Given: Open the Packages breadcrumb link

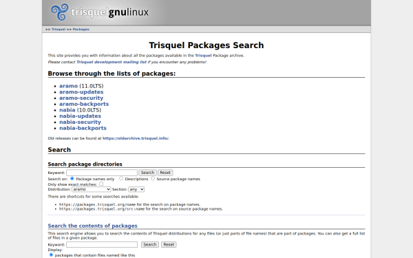Looking at the screenshot, I should point(81,29).
